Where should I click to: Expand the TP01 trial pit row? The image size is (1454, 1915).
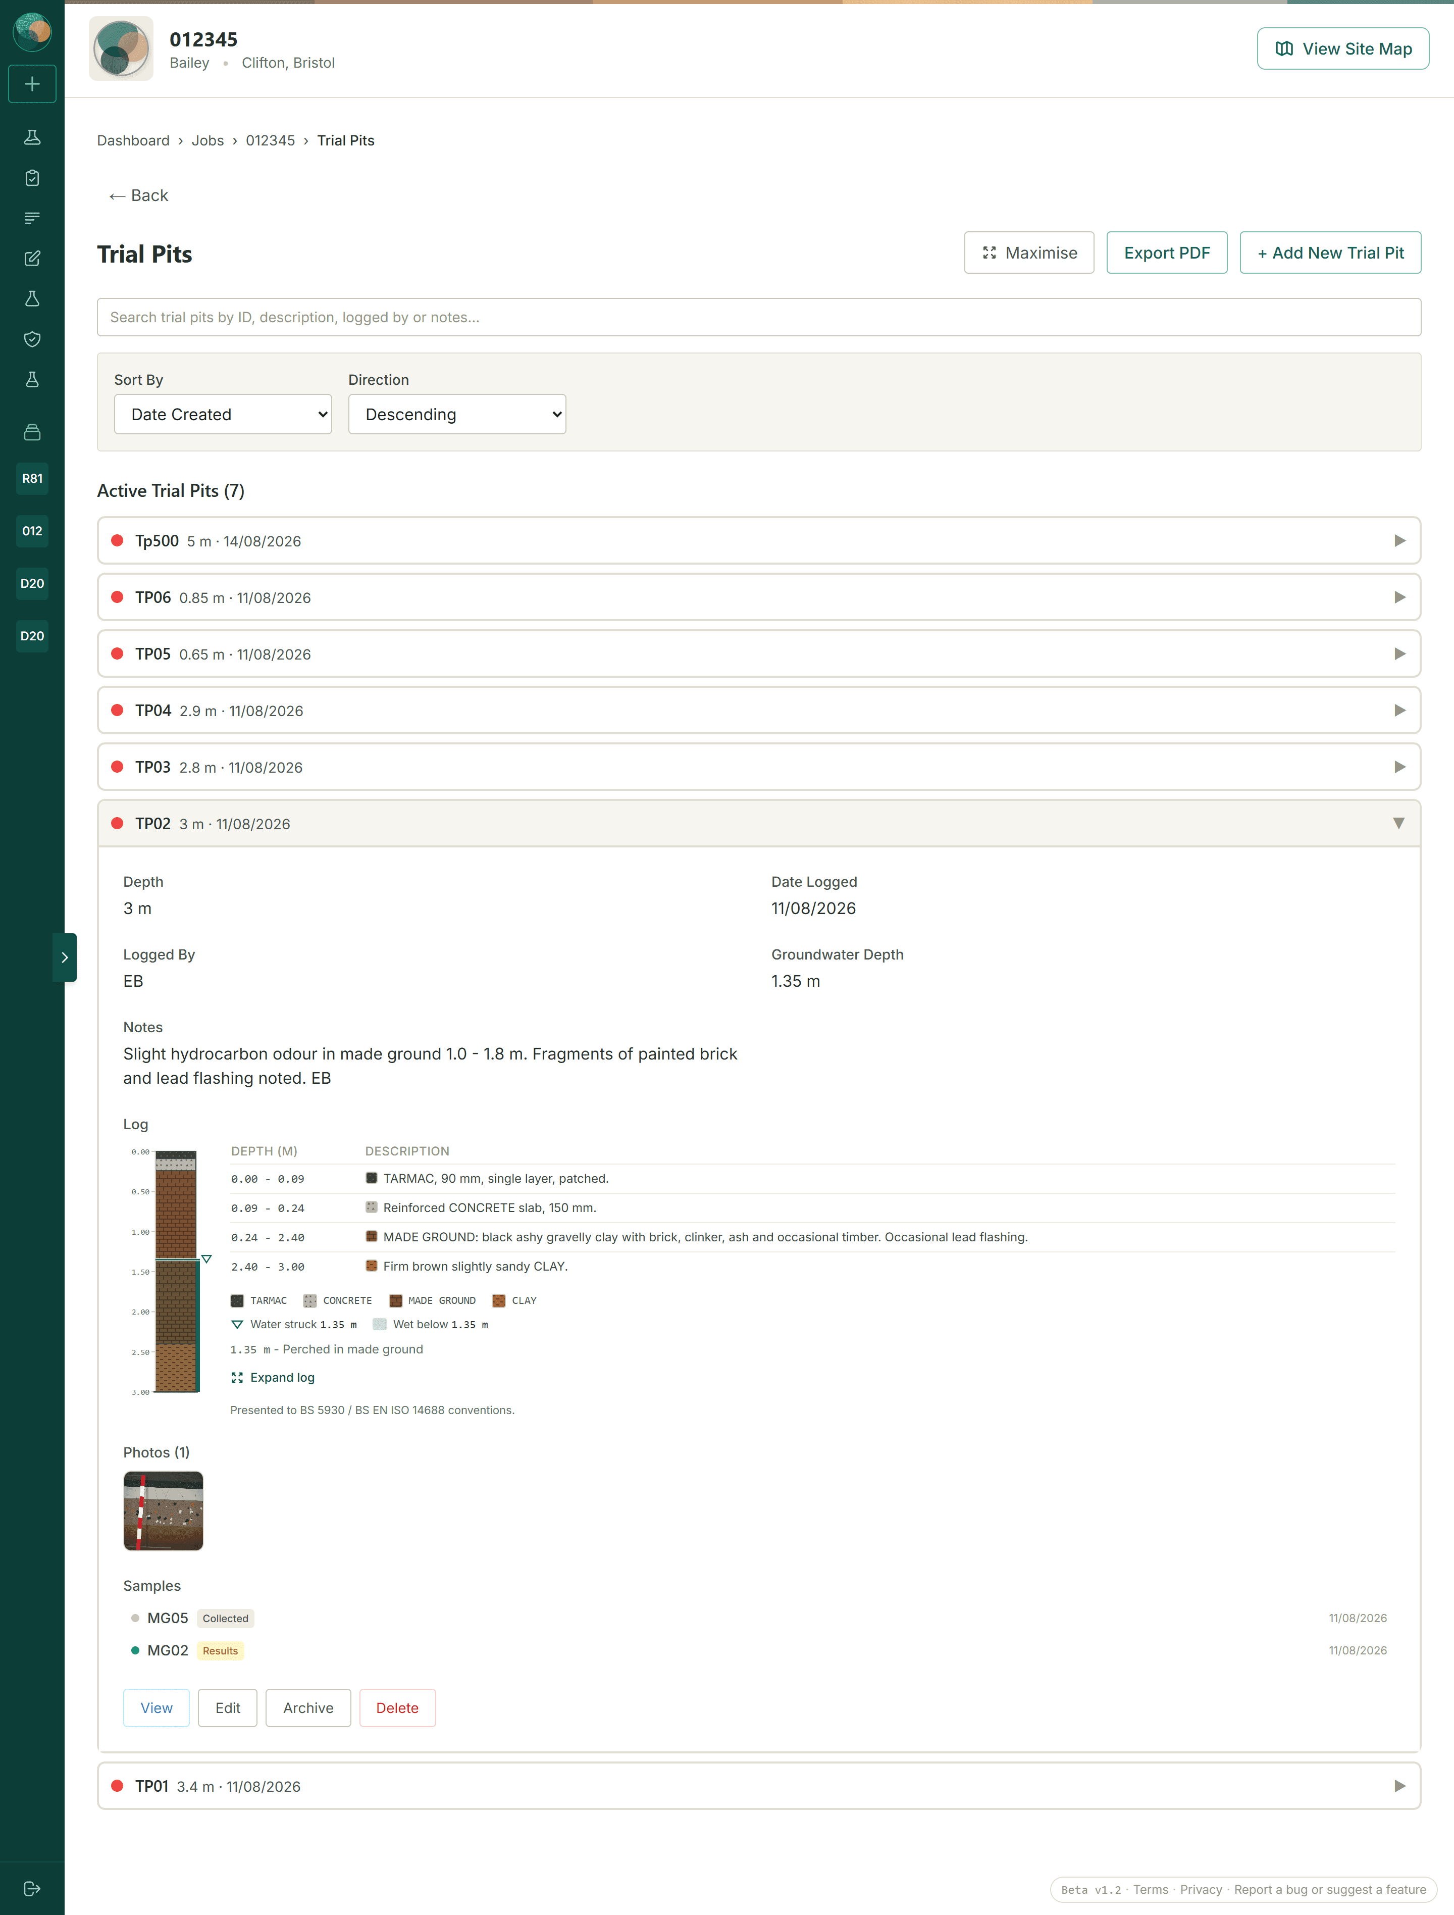(759, 1785)
